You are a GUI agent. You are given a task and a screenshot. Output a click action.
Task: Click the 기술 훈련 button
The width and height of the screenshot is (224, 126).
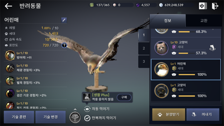(x=19, y=117)
